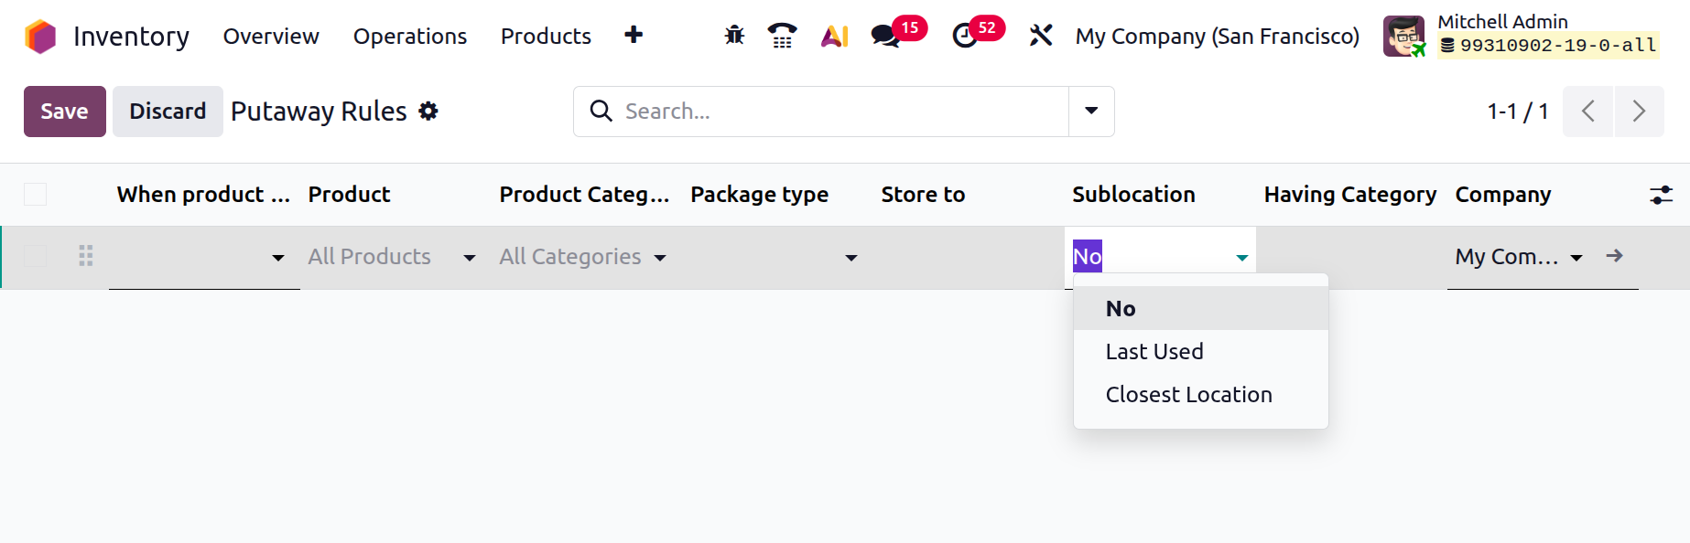Save the putaway rule

(64, 111)
